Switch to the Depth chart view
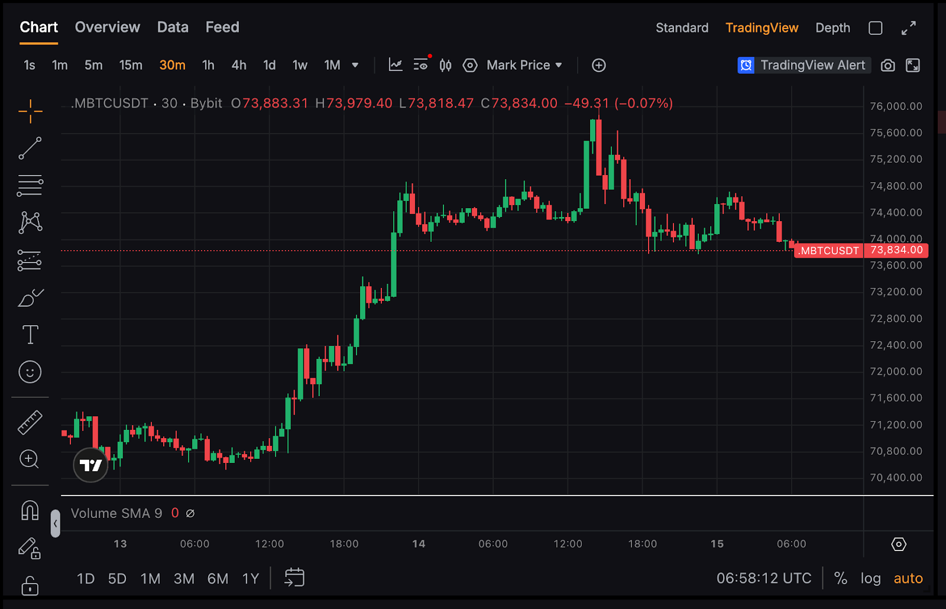Image resolution: width=946 pixels, height=609 pixels. coord(832,28)
